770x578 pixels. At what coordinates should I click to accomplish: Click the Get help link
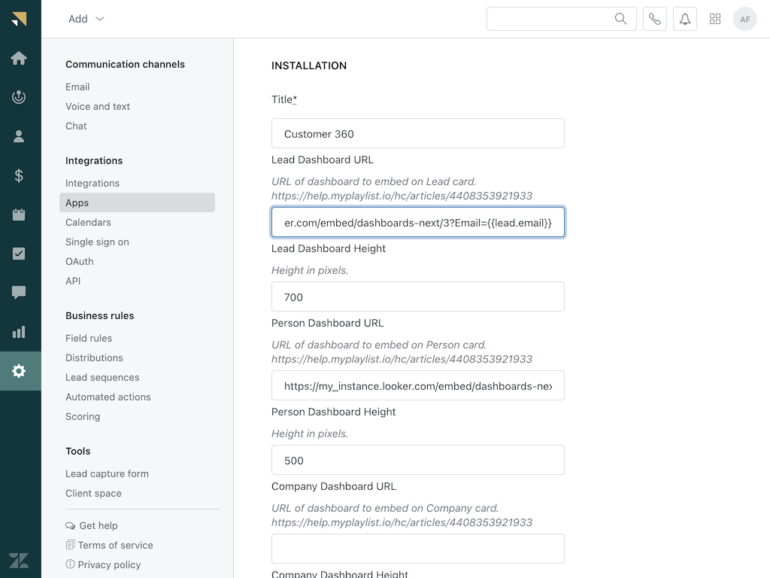pyautogui.click(x=98, y=525)
